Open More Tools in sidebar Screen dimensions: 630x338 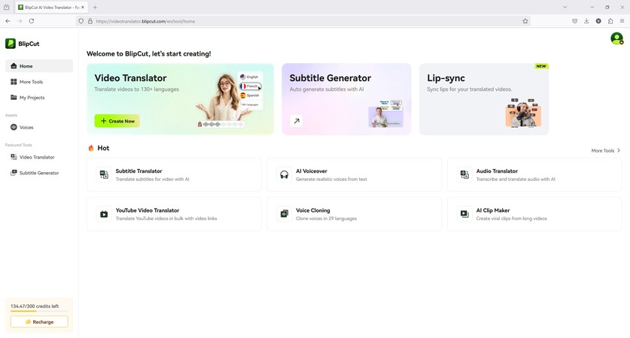pos(39,82)
